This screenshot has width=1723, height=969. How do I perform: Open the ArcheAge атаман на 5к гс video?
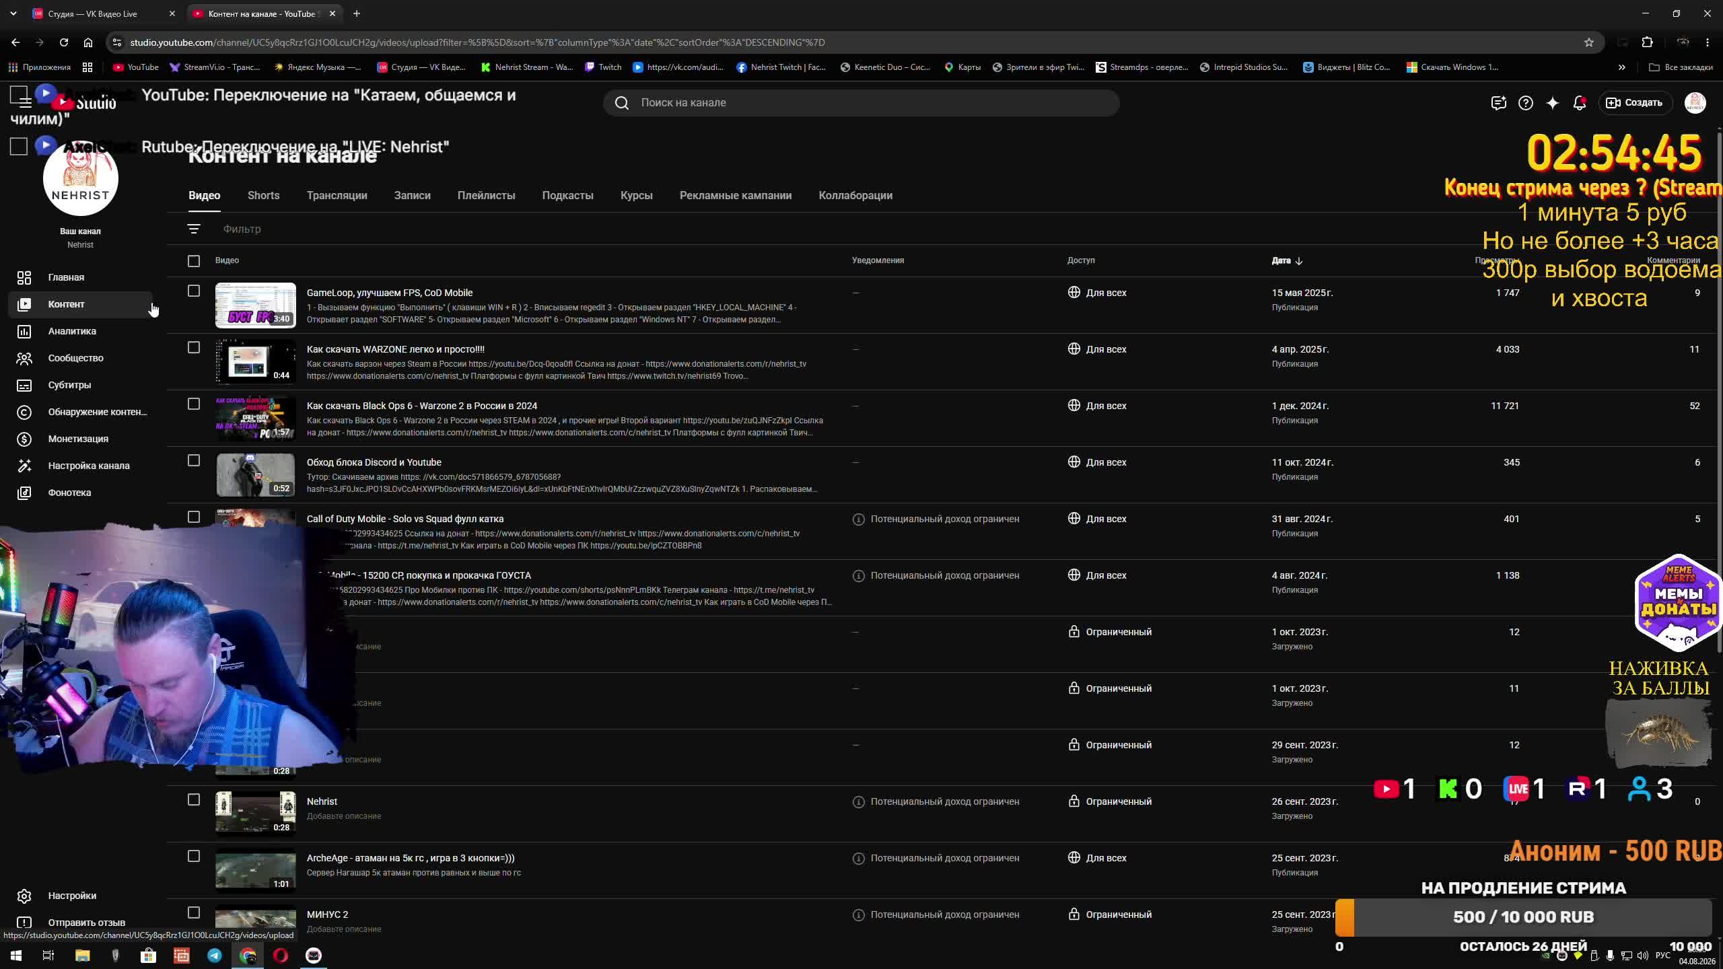(411, 858)
